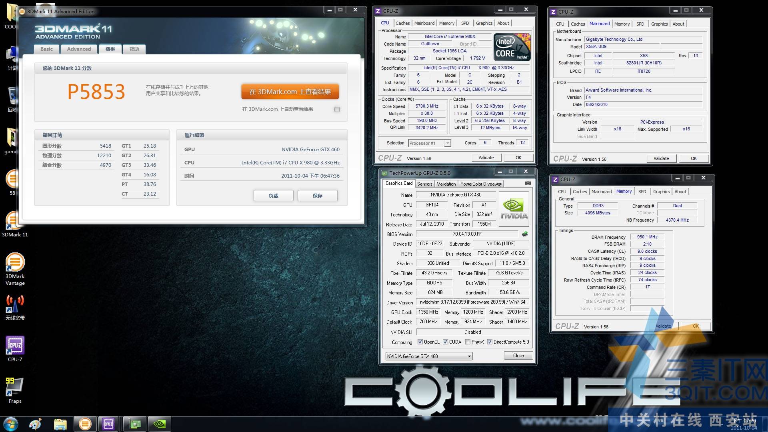Open the Recycle Bin desktop icon
The height and width of the screenshot is (432, 768).
tap(12, 99)
